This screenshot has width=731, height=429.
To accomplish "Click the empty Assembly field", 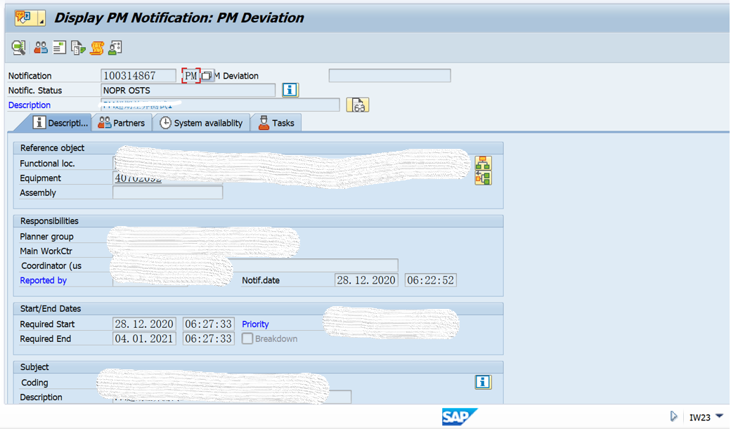I will 167,193.
